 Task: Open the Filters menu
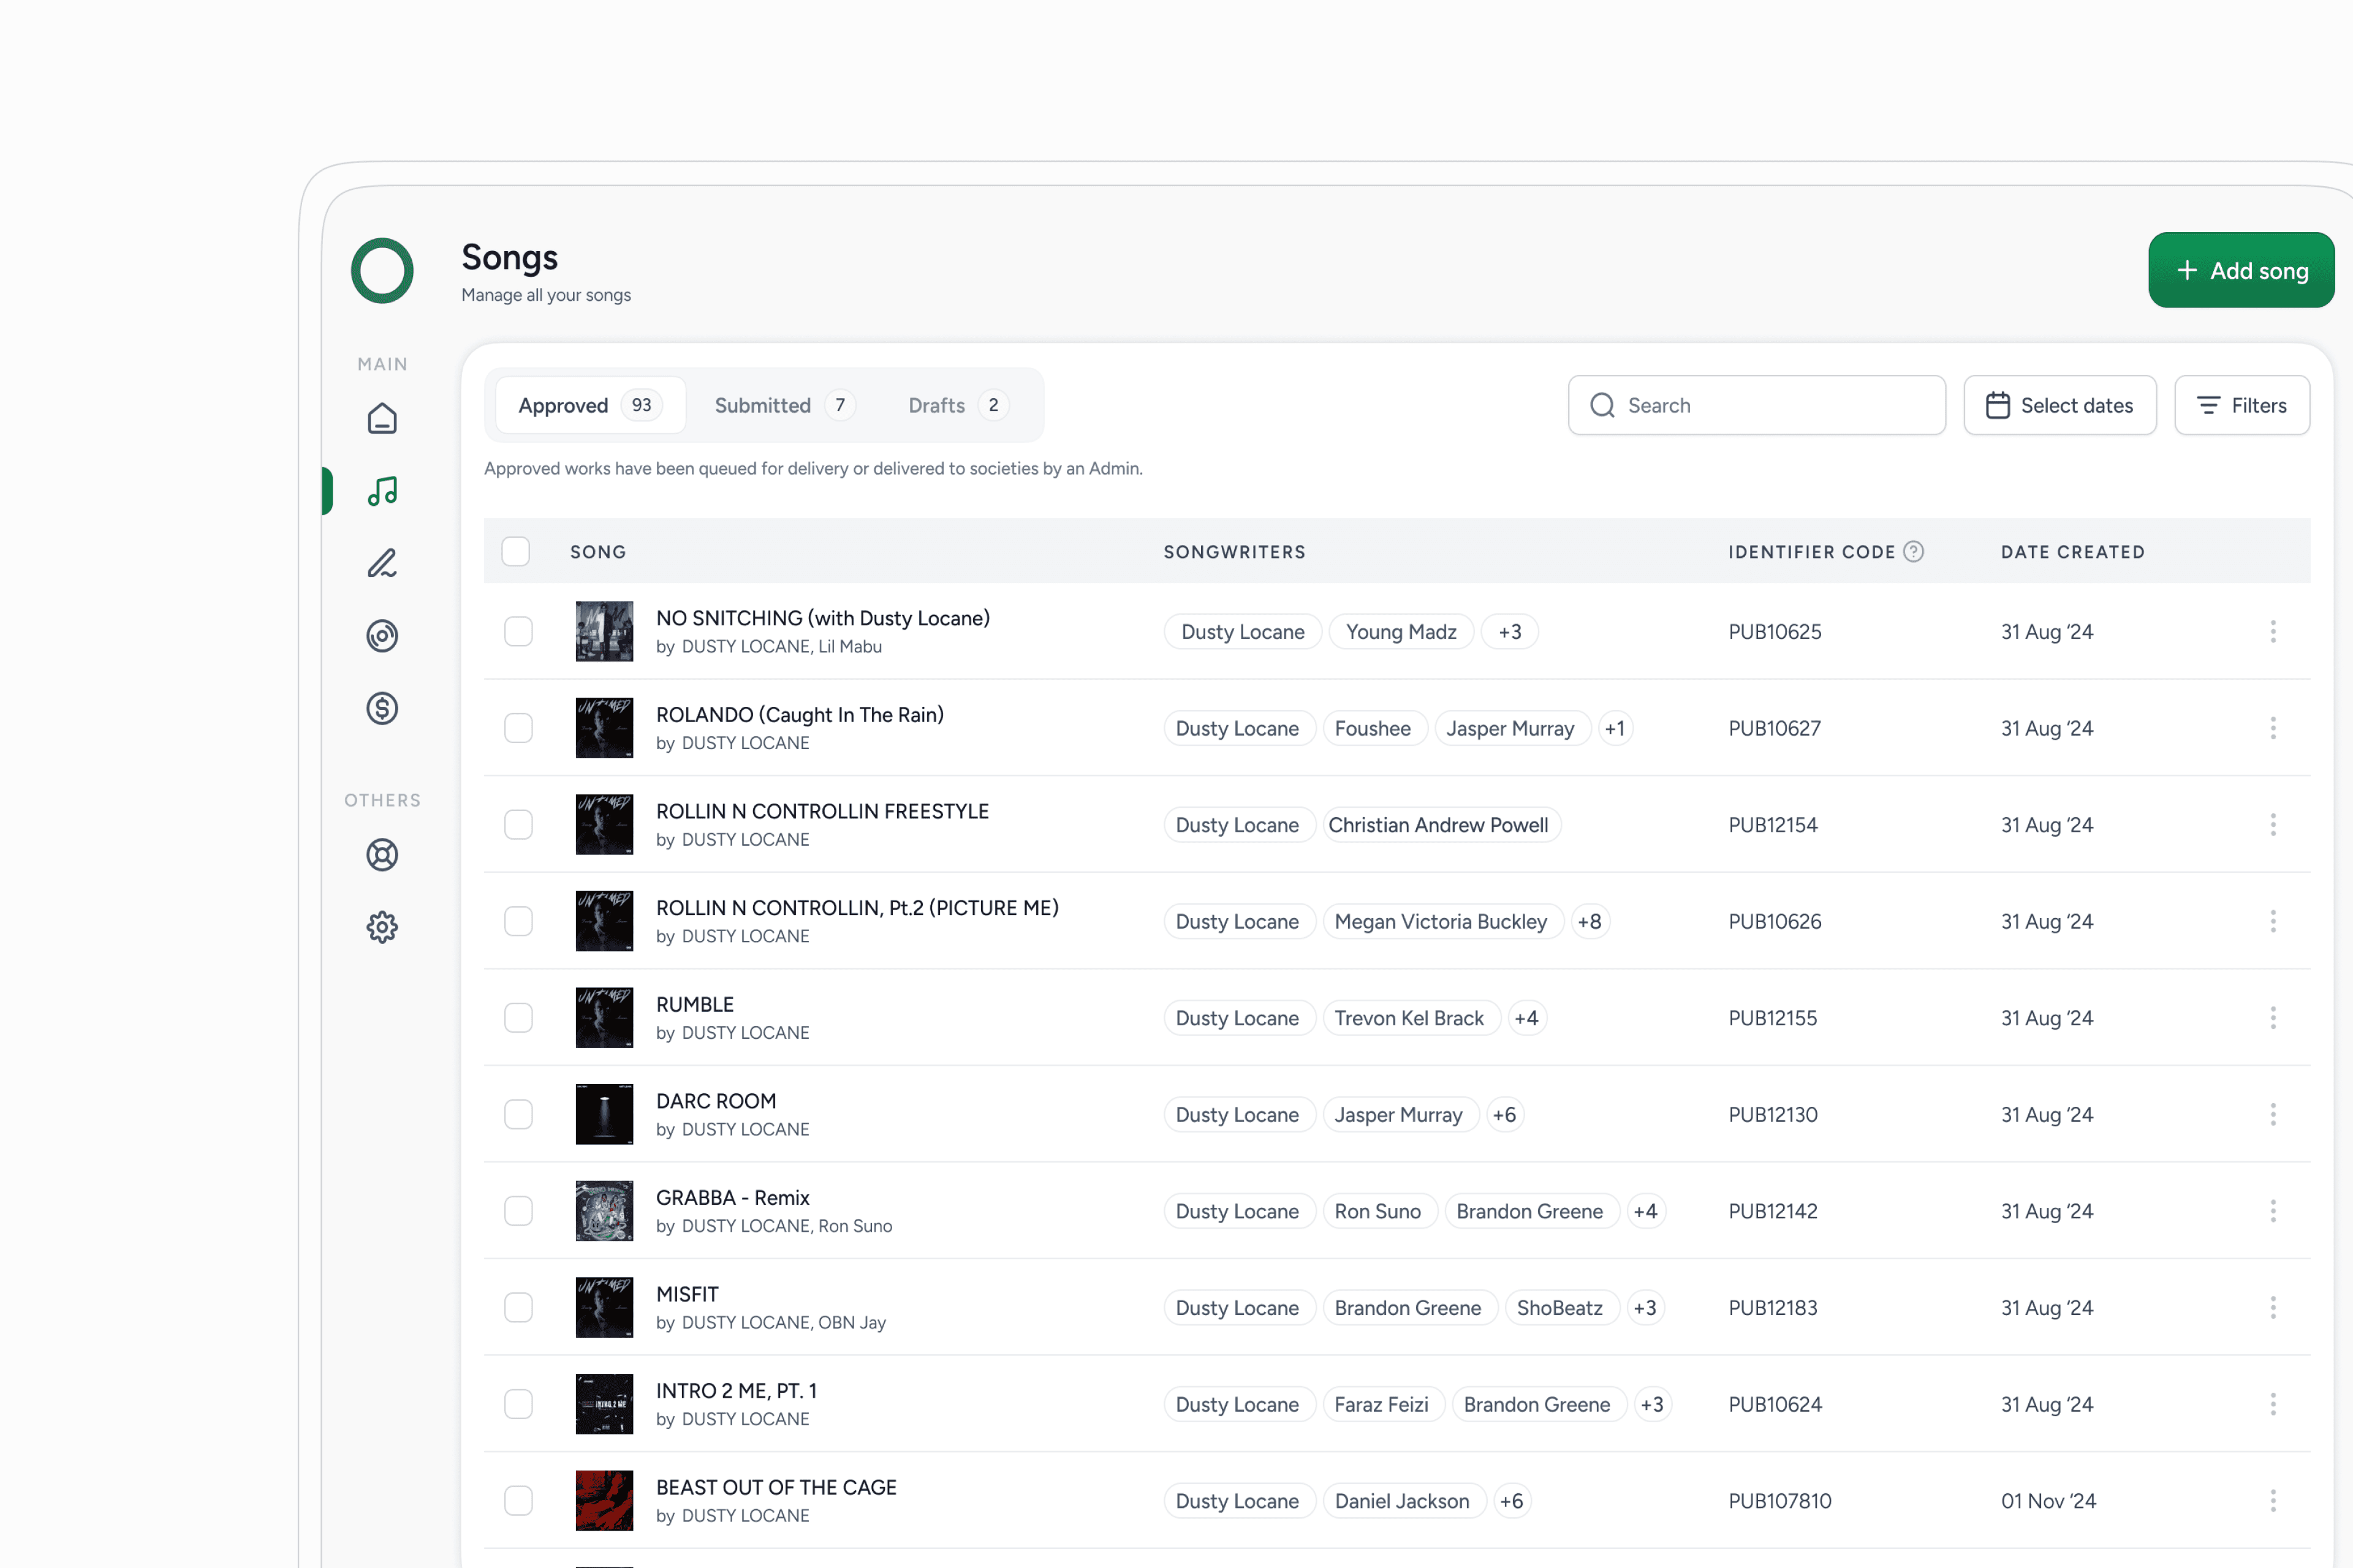click(x=2242, y=405)
